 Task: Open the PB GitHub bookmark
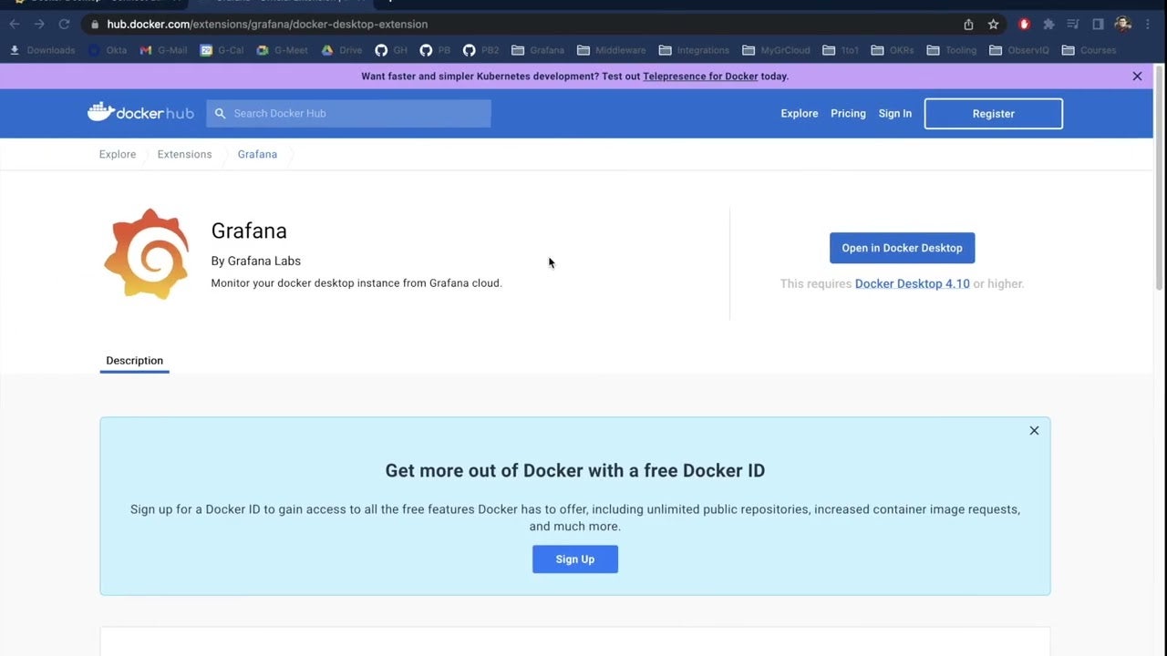point(435,50)
